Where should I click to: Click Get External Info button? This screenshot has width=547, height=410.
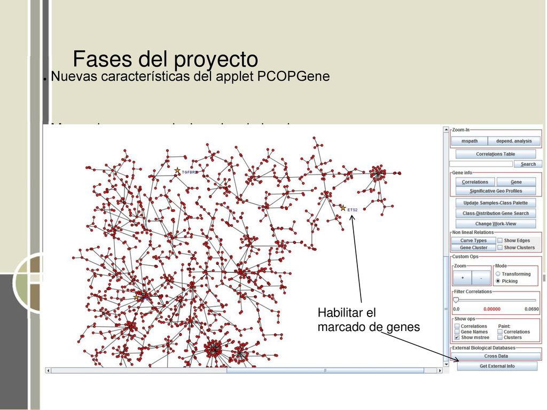(497, 366)
